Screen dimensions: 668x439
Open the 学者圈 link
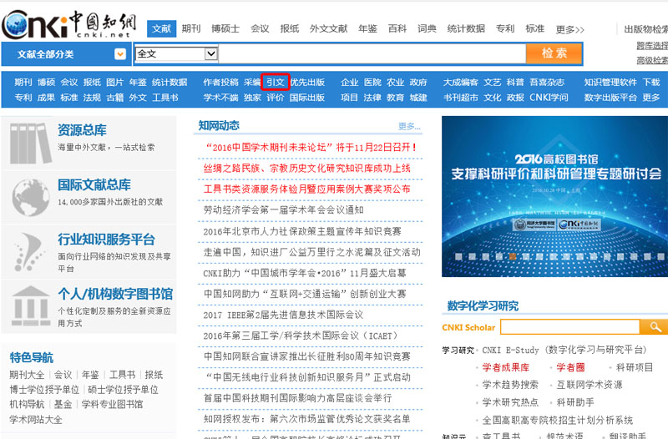coord(570,367)
